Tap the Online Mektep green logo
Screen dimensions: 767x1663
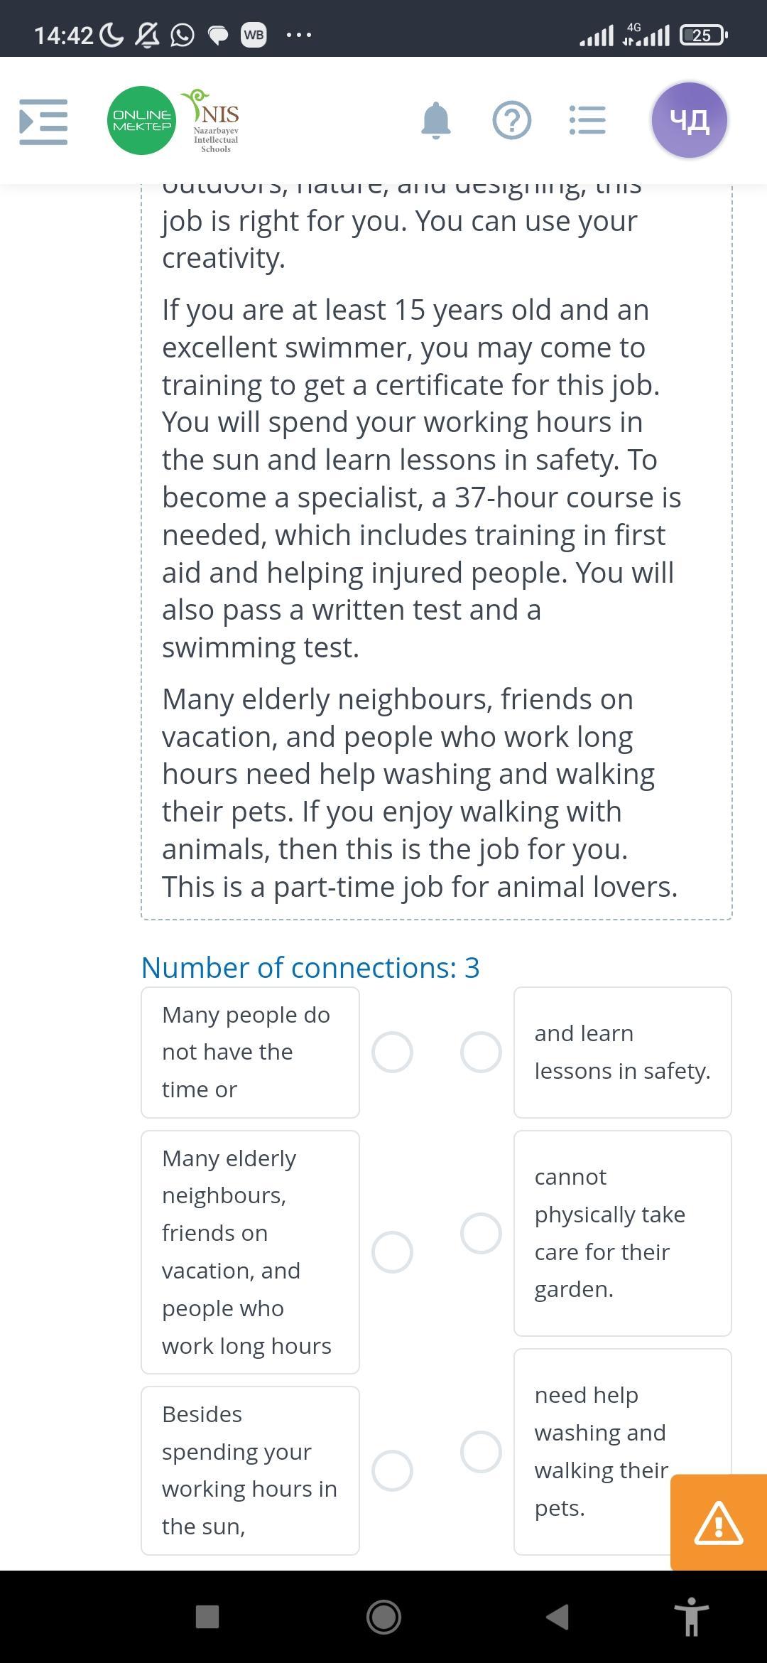point(142,120)
